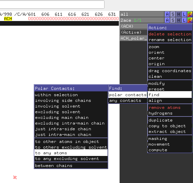
Task: Select highlighted 'to any atoms' option
Action: (71, 153)
